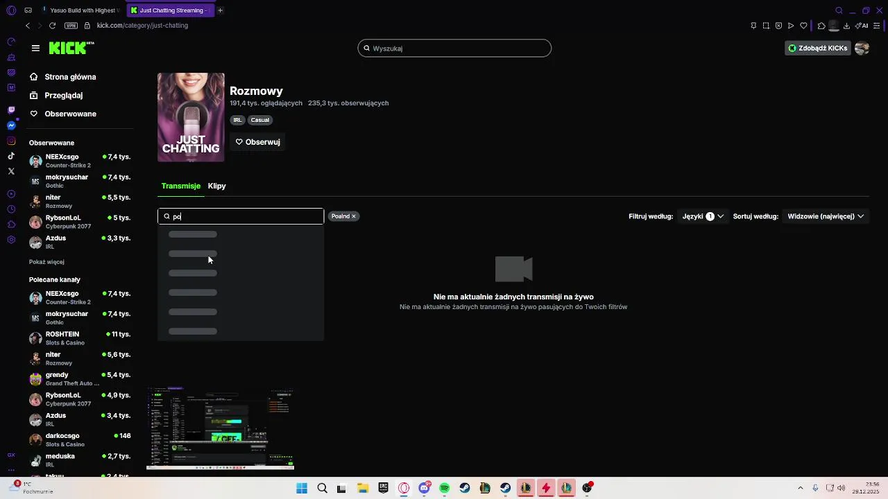Click the Opera GX logo menu
Image resolution: width=888 pixels, height=499 pixels.
(x=11, y=10)
